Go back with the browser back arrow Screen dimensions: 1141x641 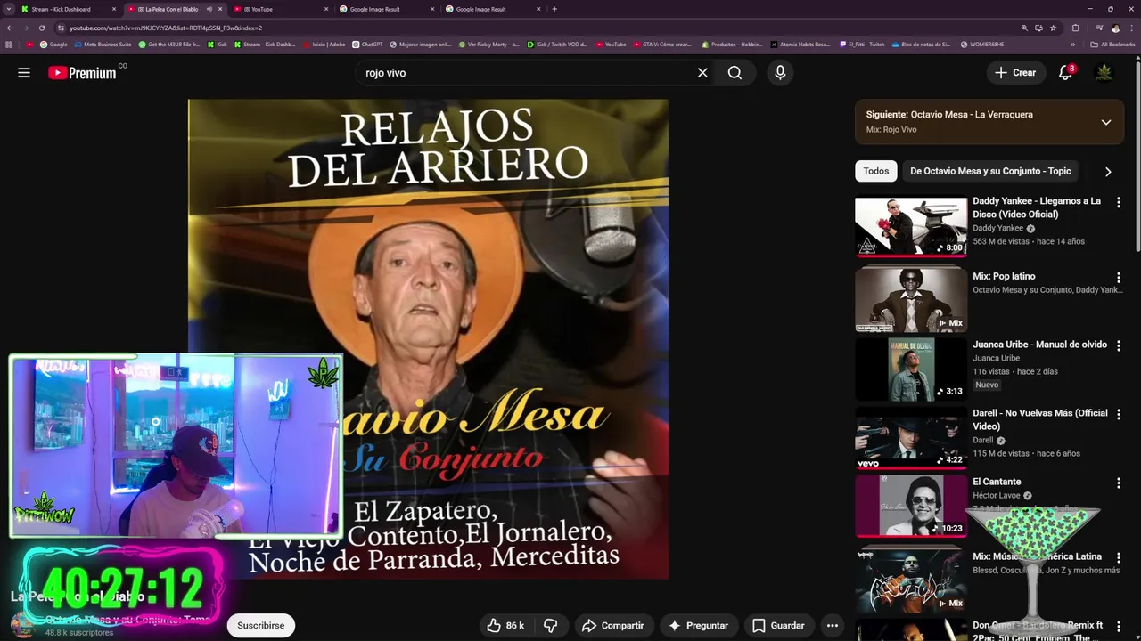pyautogui.click(x=10, y=28)
